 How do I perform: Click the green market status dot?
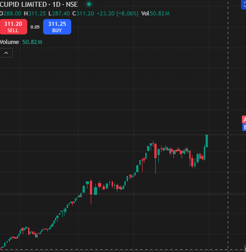tap(89, 5)
